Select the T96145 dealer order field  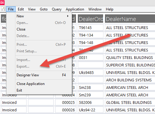click(90, 28)
